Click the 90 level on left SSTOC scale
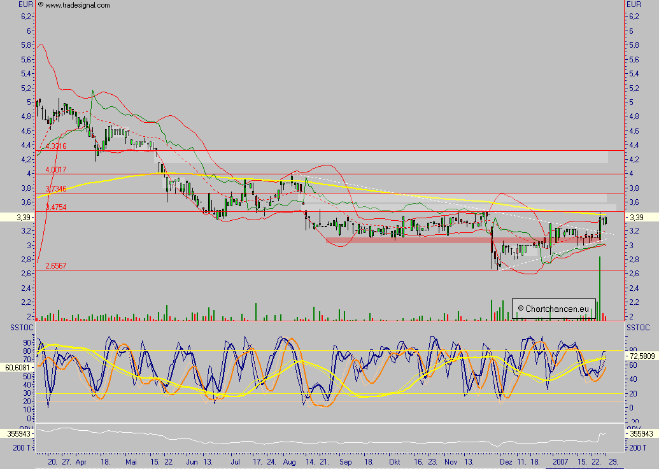Image resolution: width=659 pixels, height=469 pixels. pyautogui.click(x=27, y=342)
